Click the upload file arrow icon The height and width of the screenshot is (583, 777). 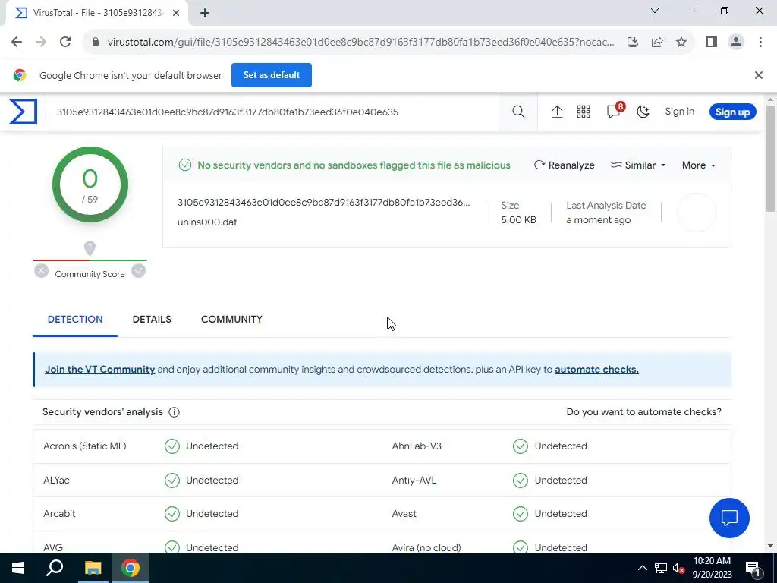tap(557, 112)
